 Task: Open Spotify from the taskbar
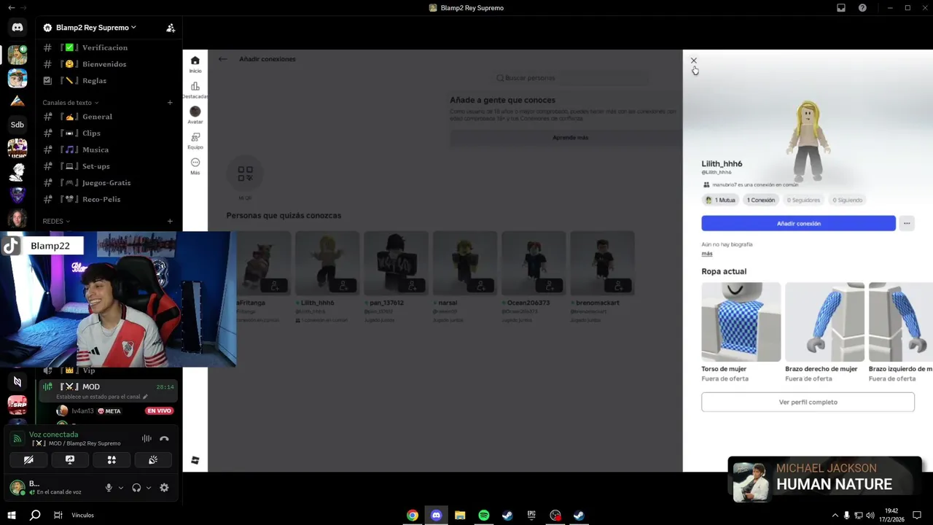point(483,516)
